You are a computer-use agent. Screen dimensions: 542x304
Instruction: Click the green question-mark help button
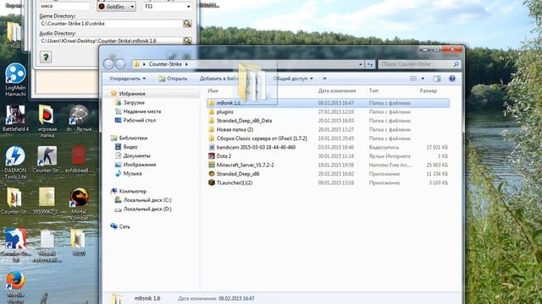click(46, 57)
